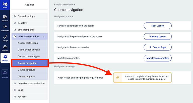
Task: Open the Design brush icon
Action: pyautogui.click(x=5, y=37)
